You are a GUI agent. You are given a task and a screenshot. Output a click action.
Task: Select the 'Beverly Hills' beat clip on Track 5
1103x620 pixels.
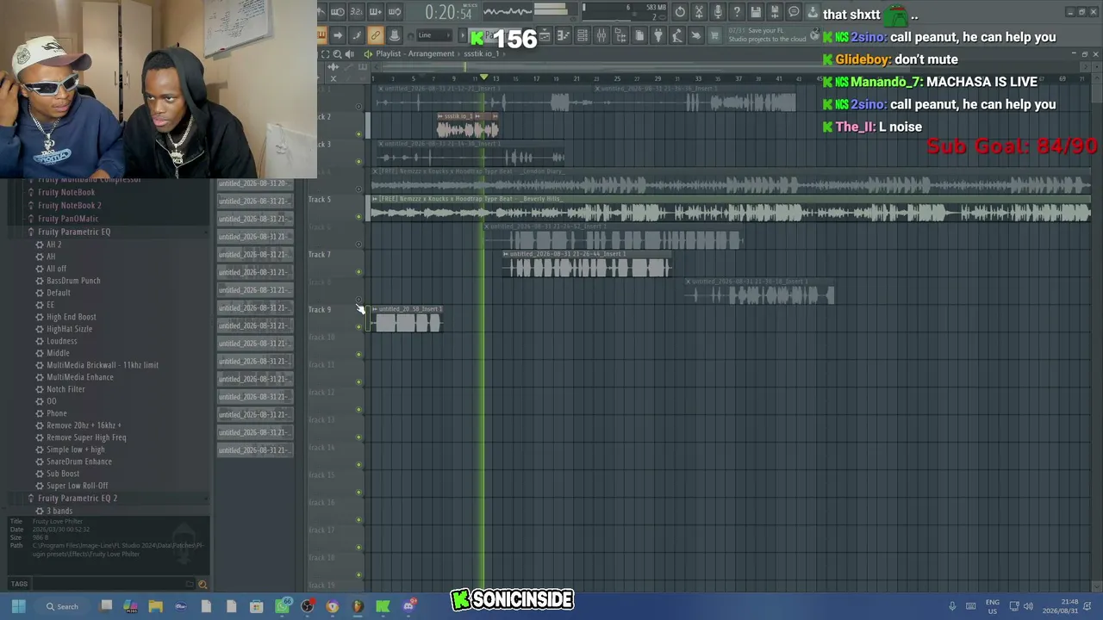coord(731,209)
